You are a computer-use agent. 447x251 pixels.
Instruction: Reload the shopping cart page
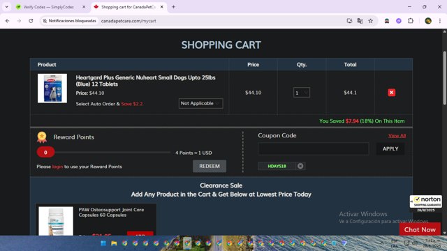click(31, 21)
